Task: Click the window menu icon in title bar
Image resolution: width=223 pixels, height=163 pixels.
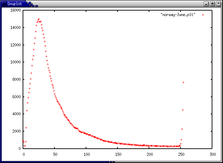Action: click(x=3, y=3)
